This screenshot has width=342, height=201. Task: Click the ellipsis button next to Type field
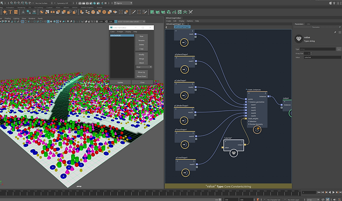pos(339,49)
